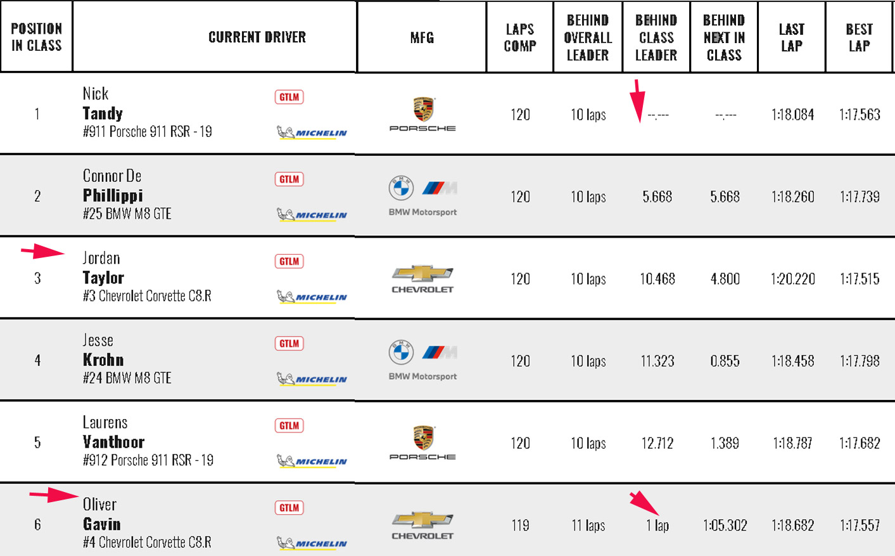The width and height of the screenshot is (895, 556).
Task: Click the #4 Chevrolet Corvette C8.R car text
Action: pos(147,542)
